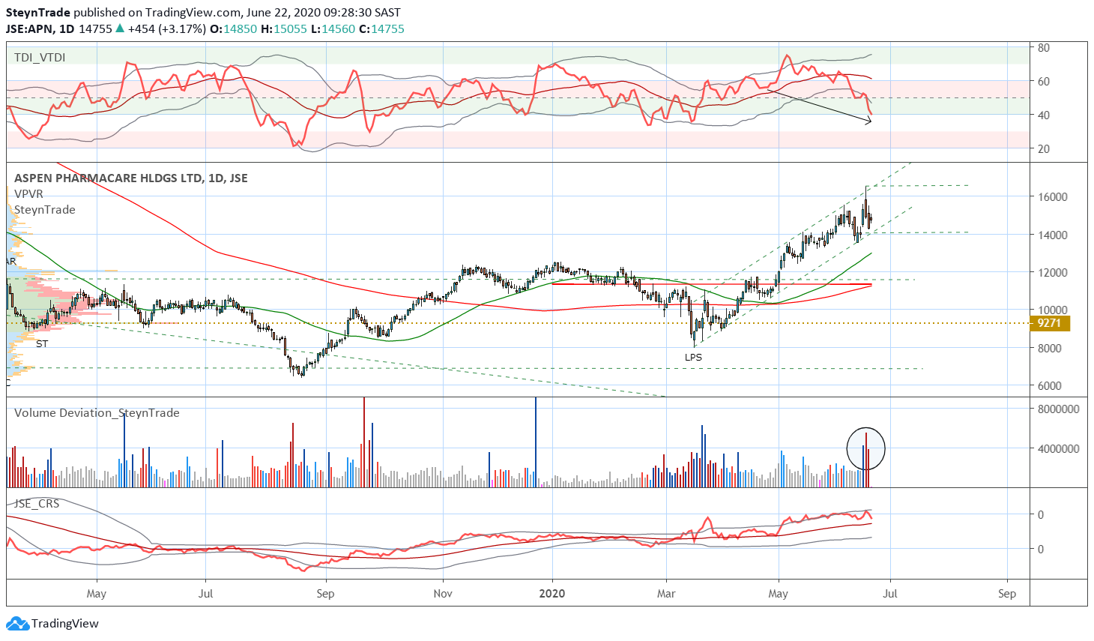The width and height of the screenshot is (1094, 641).
Task: Click the +454 (+3.17%) change value
Action: 166,29
